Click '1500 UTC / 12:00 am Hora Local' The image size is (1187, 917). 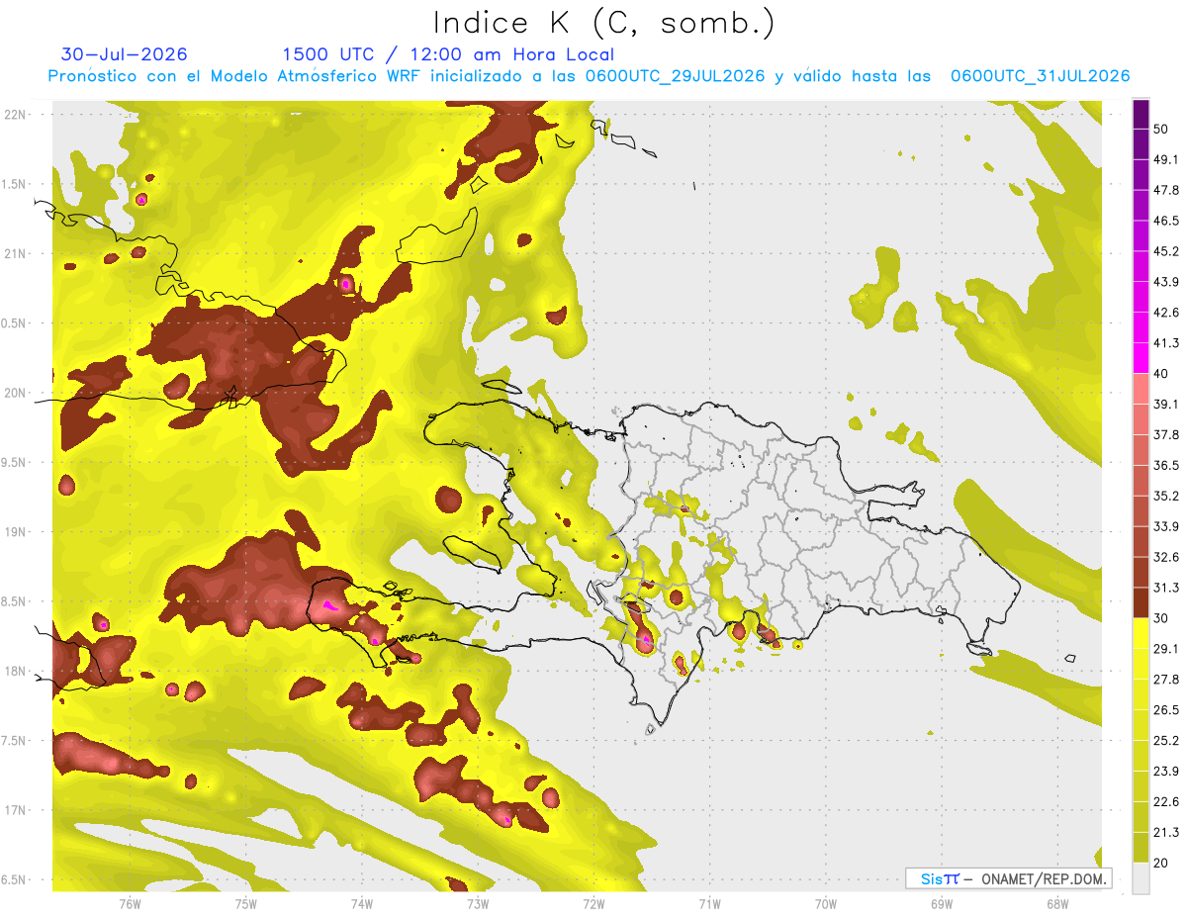(x=448, y=54)
